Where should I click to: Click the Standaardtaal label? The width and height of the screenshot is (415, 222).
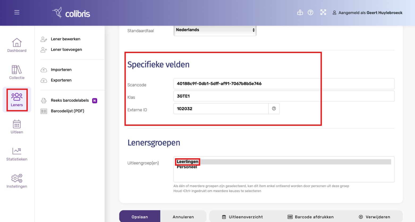pos(141,31)
